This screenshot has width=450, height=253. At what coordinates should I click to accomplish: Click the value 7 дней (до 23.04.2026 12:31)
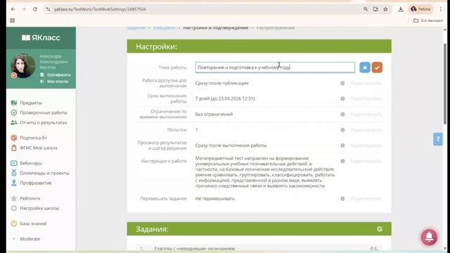(x=225, y=98)
